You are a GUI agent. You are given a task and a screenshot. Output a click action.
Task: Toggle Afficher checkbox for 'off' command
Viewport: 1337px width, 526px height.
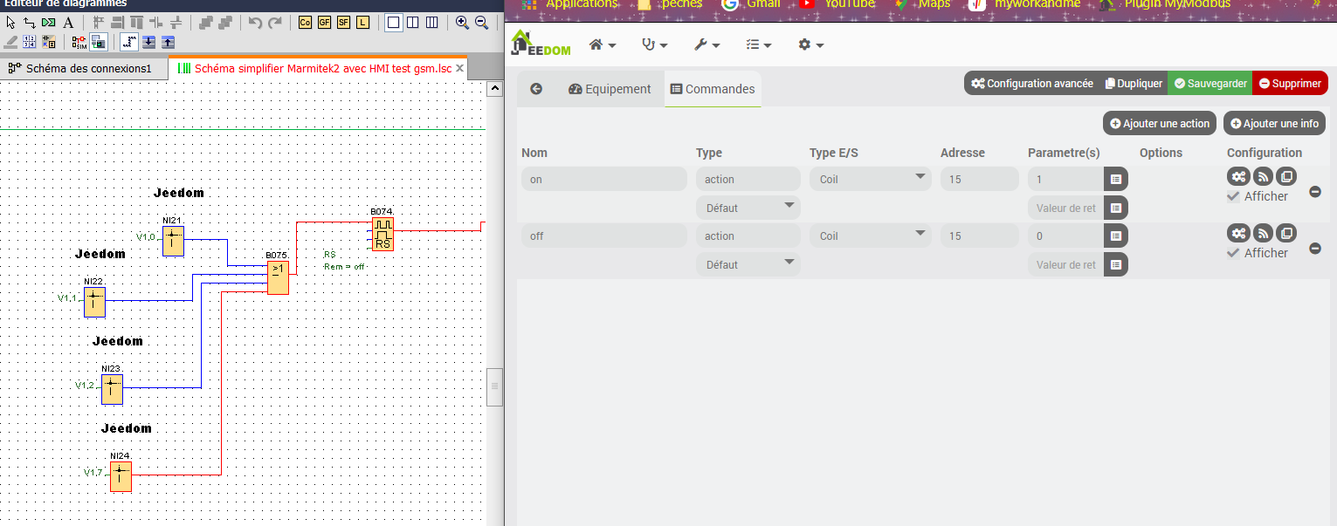coord(1233,253)
